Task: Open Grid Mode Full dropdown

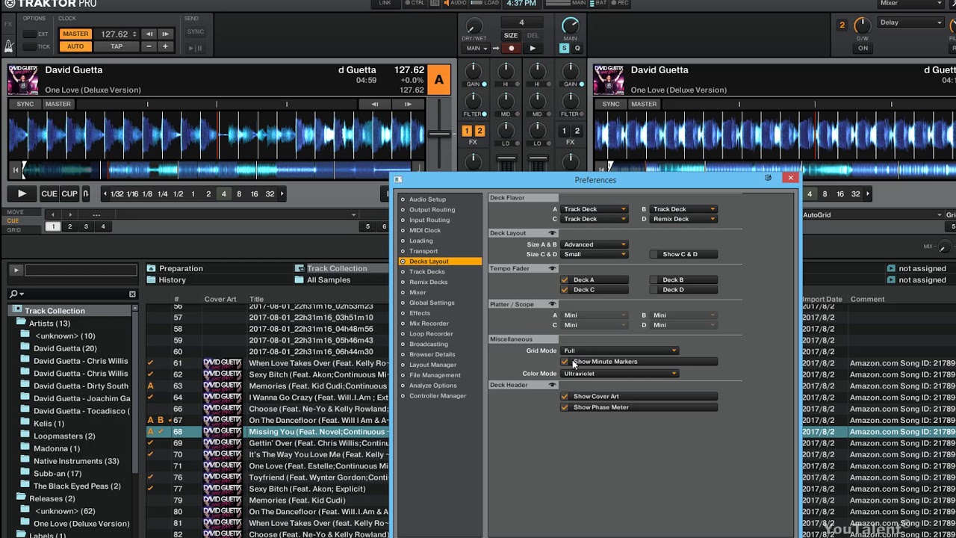Action: click(620, 350)
